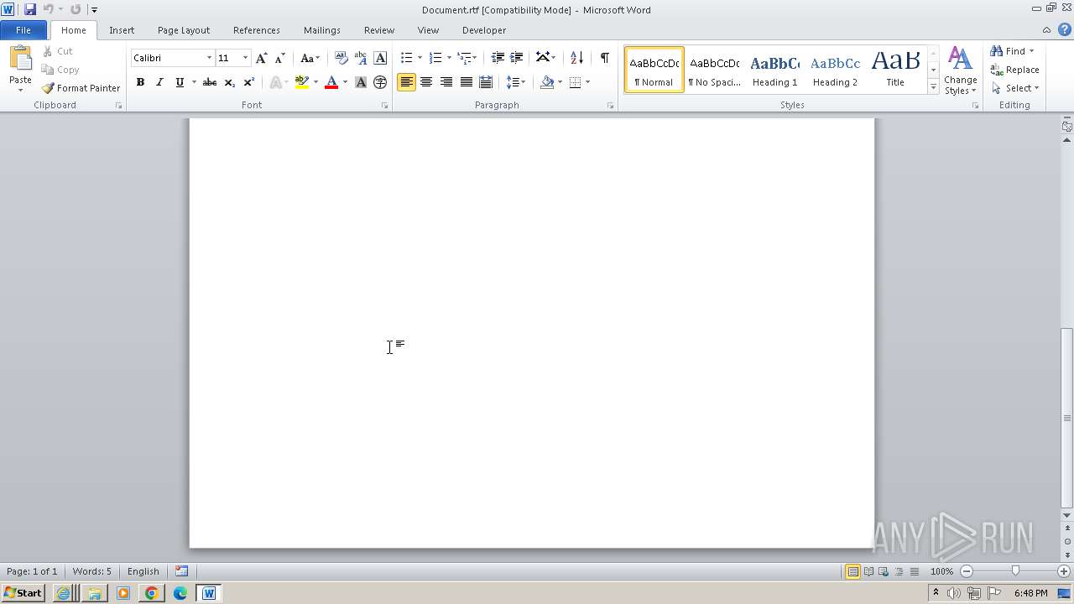Click Replace button
Screen dimensions: 1074x604
1015,70
